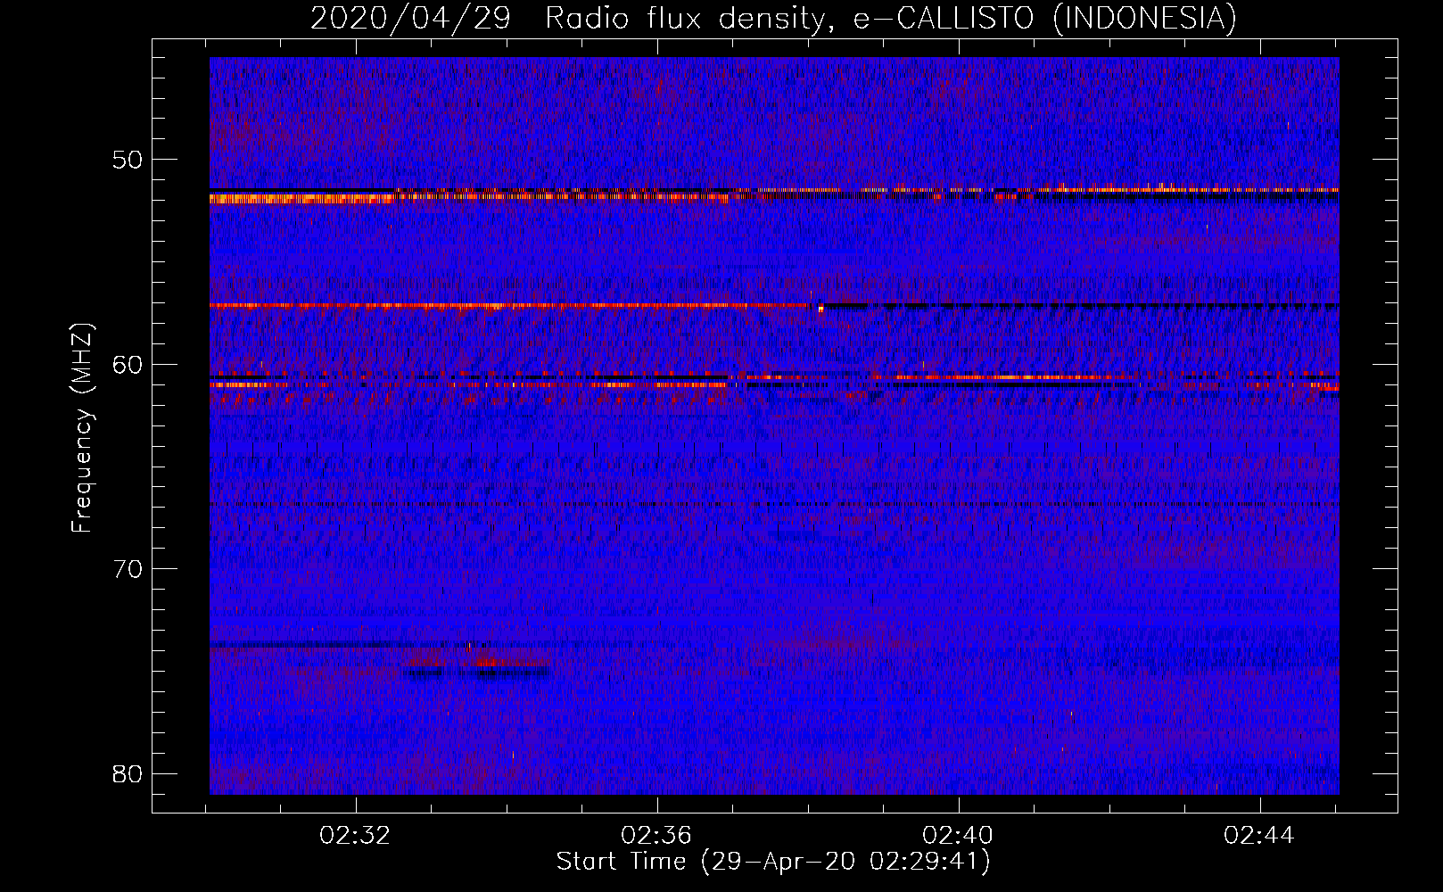Viewport: 1443px width, 892px height.
Task: Click the 60 frequency tick label
Action: point(128,365)
